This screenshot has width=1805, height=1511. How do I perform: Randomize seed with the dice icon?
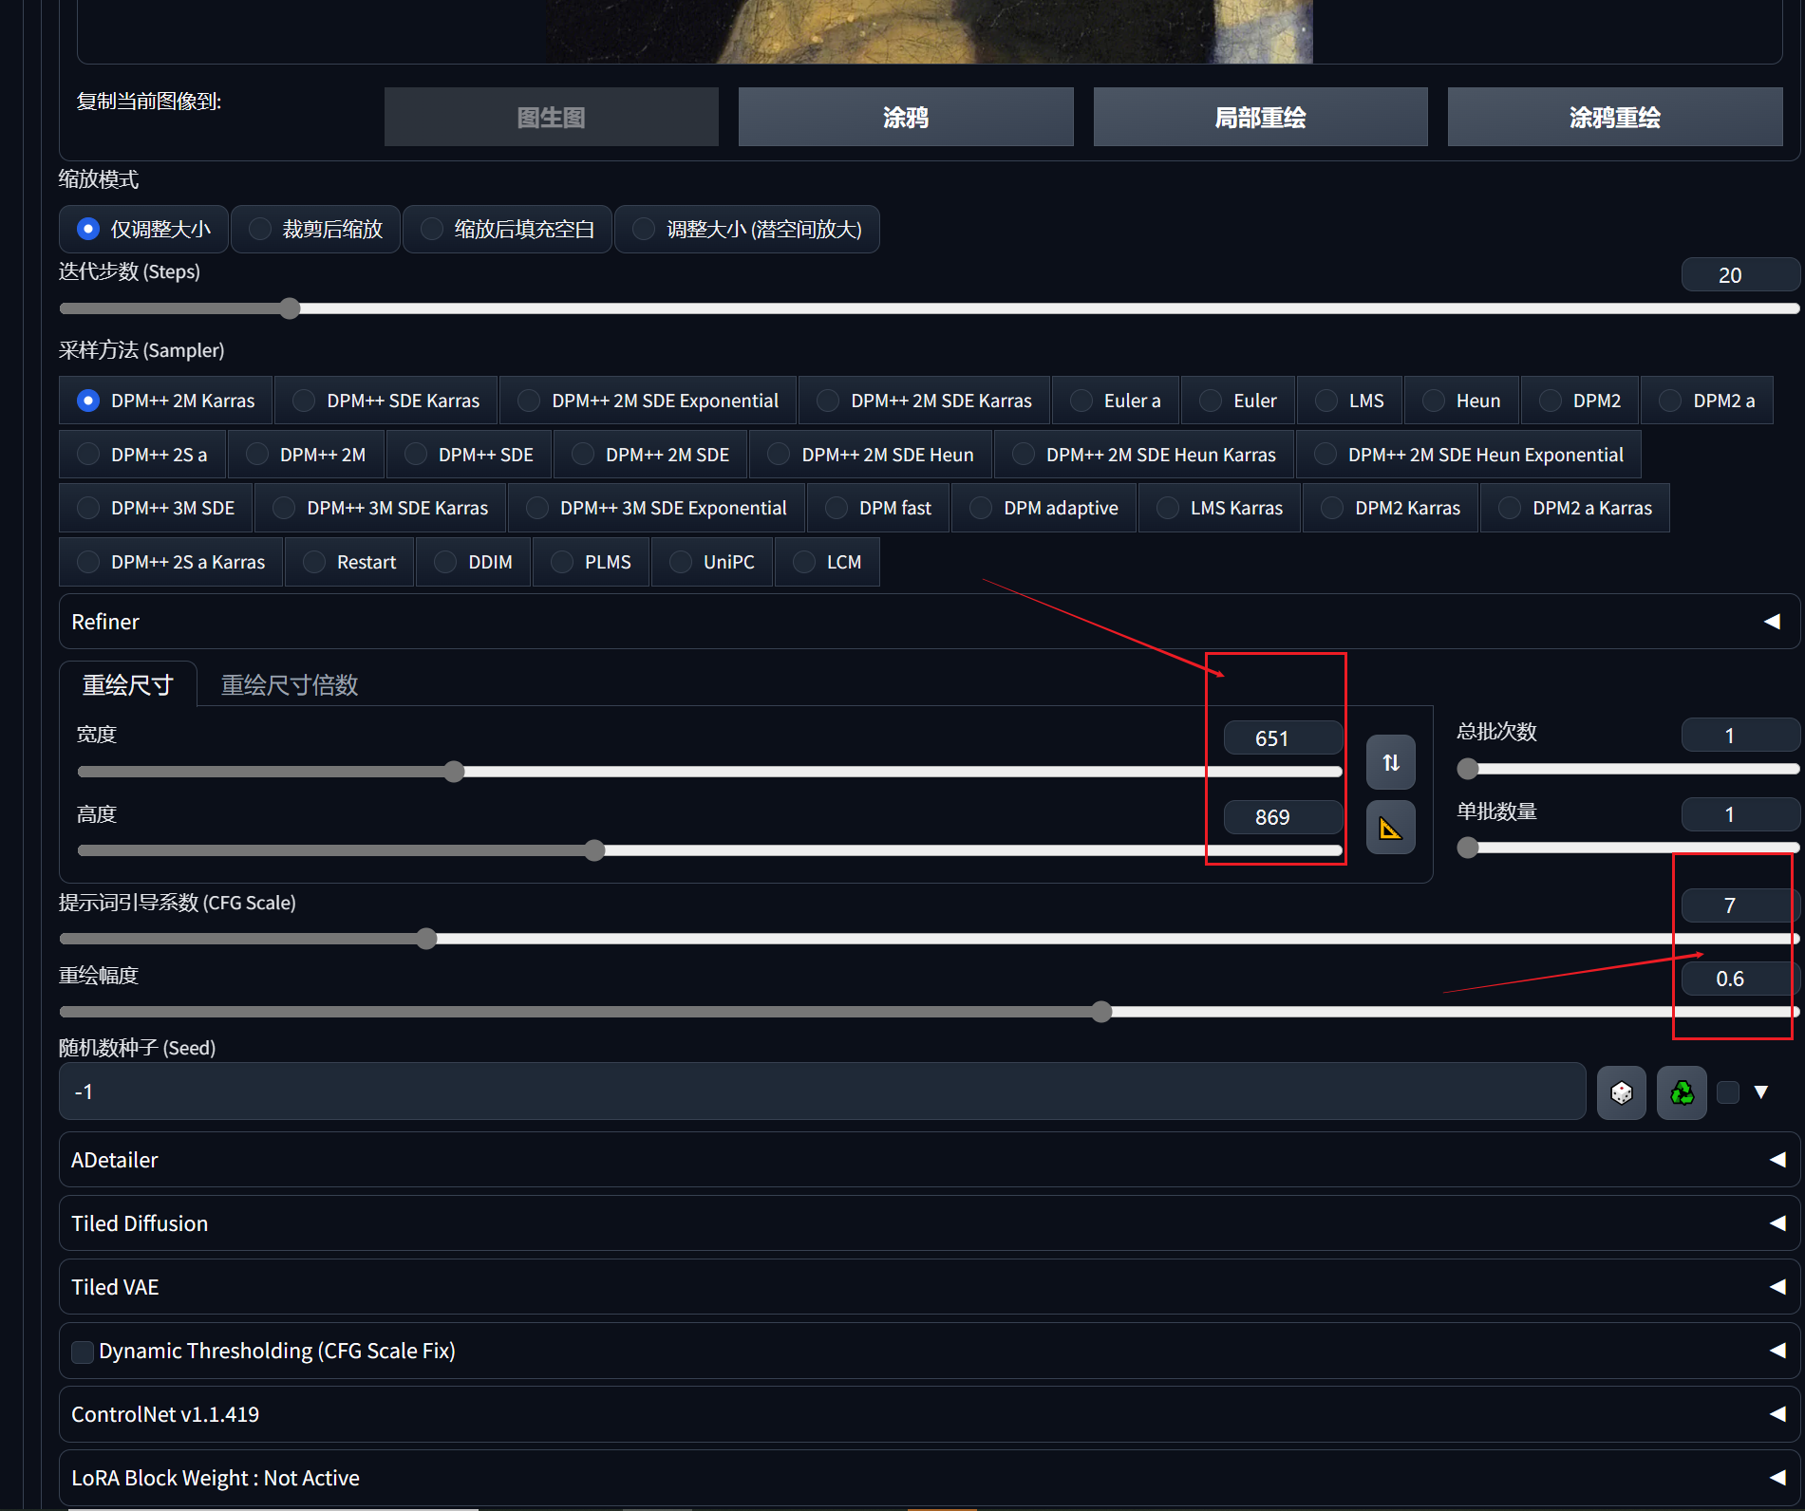(1621, 1092)
